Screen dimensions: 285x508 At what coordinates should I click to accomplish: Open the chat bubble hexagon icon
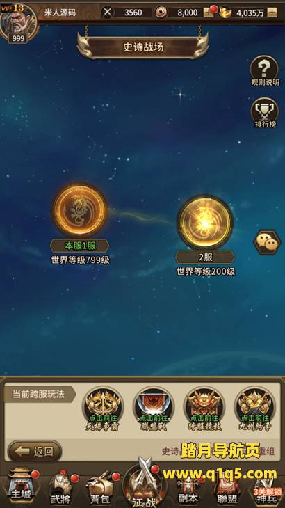266,241
